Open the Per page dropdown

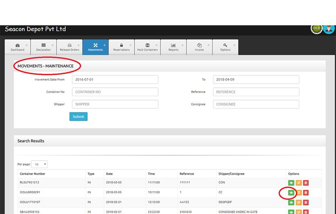click(40, 164)
